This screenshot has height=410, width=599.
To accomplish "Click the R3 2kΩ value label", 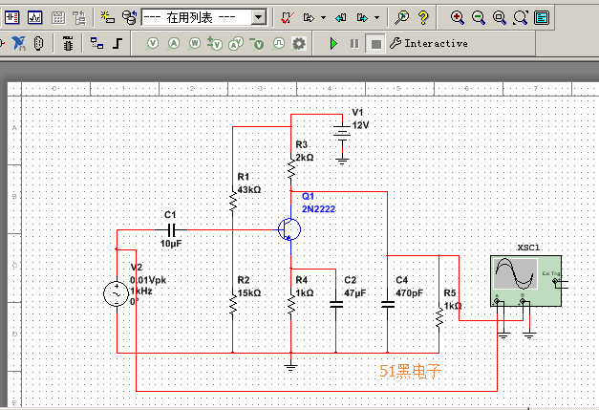I will pyautogui.click(x=305, y=158).
